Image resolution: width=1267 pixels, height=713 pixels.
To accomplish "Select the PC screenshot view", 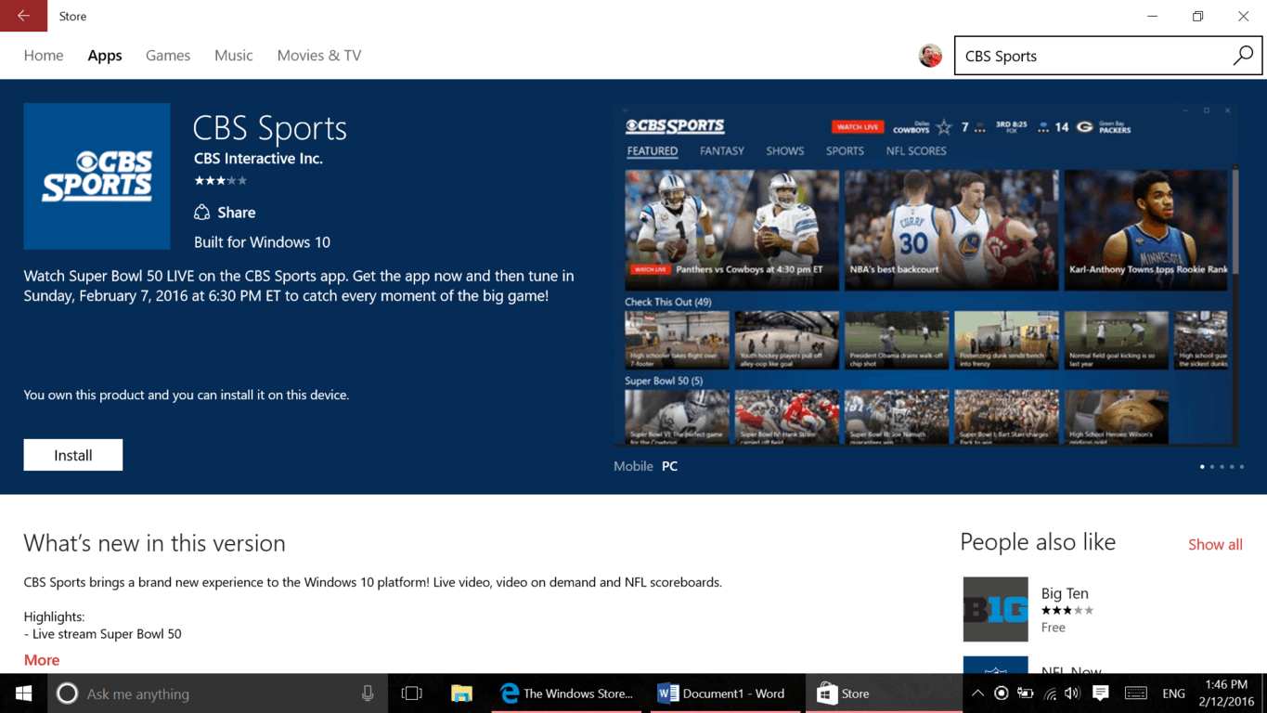I will coord(669,465).
